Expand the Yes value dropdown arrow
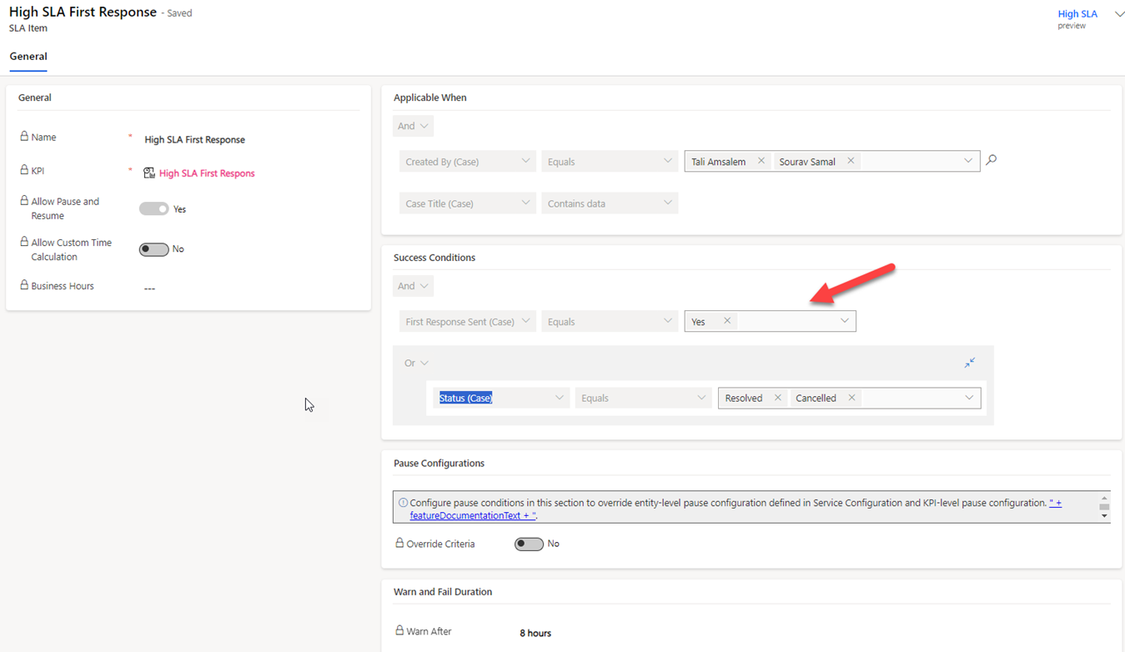The height and width of the screenshot is (652, 1125). [845, 321]
